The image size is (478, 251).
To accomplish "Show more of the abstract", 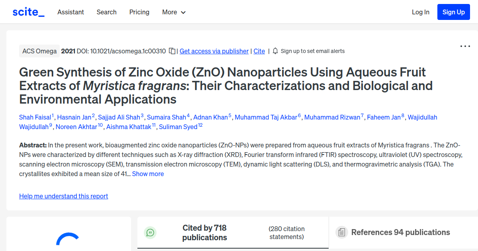I will [x=148, y=174].
